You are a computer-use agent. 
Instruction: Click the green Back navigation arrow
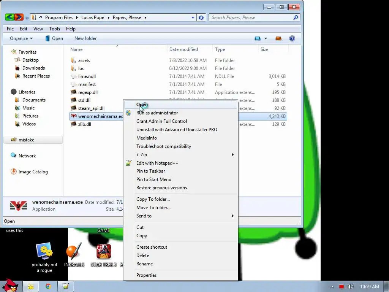9,17
